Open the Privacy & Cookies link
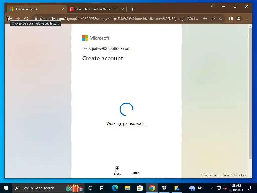Viewport: 257px width, 193px height. (x=234, y=175)
